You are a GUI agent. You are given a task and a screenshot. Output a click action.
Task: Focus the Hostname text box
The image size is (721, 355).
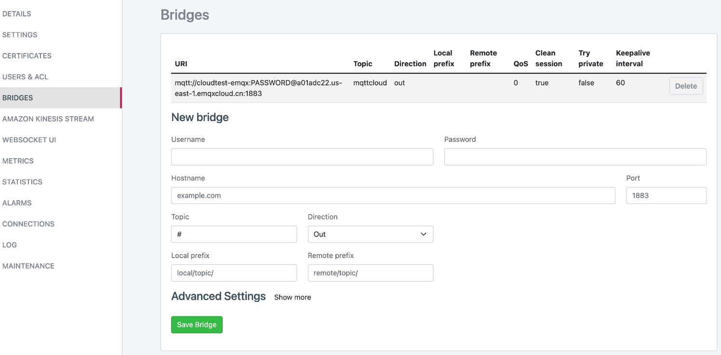pyautogui.click(x=393, y=196)
